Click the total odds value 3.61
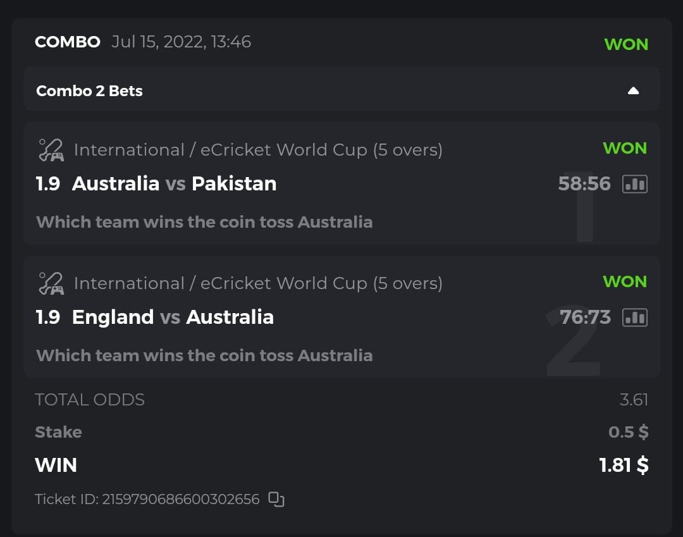Image resolution: width=683 pixels, height=537 pixels. click(x=634, y=400)
